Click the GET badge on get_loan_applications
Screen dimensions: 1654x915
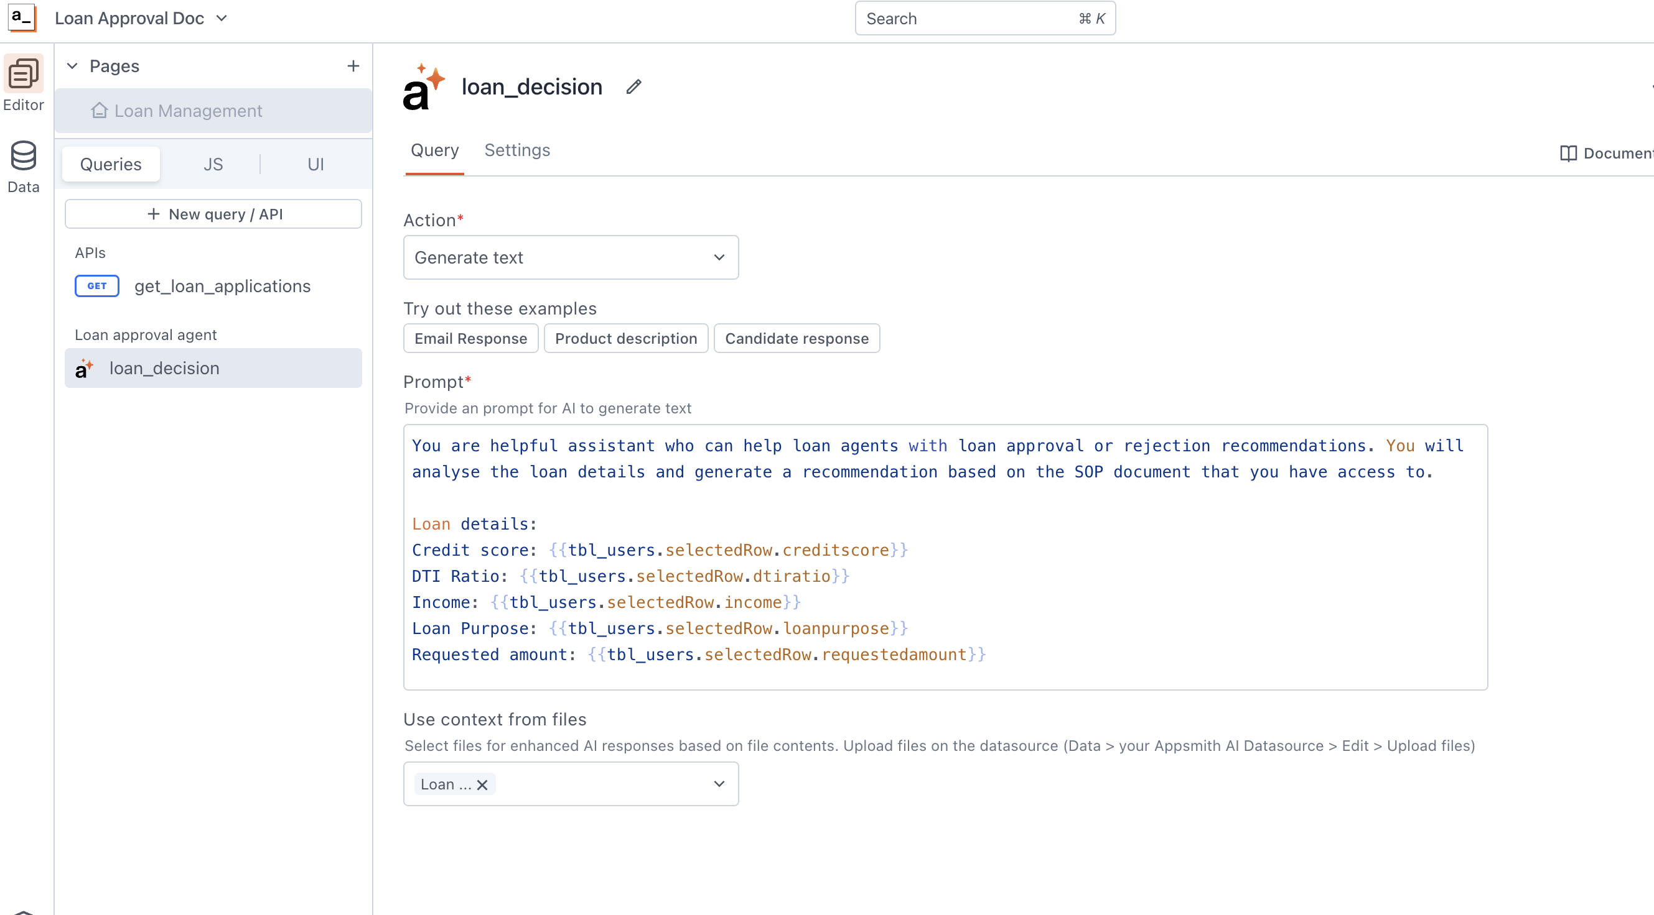coord(96,286)
